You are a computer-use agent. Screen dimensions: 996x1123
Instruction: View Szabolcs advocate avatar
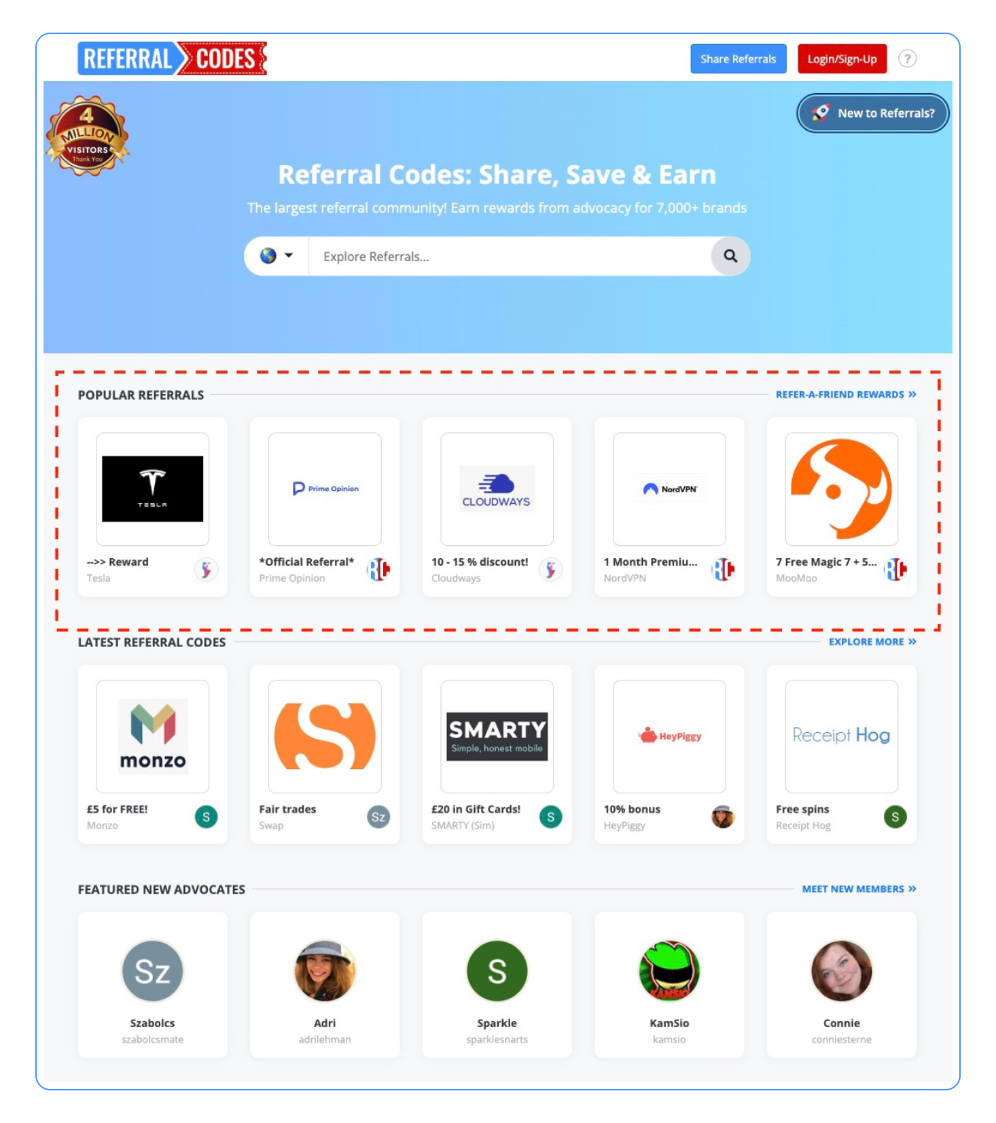click(153, 971)
